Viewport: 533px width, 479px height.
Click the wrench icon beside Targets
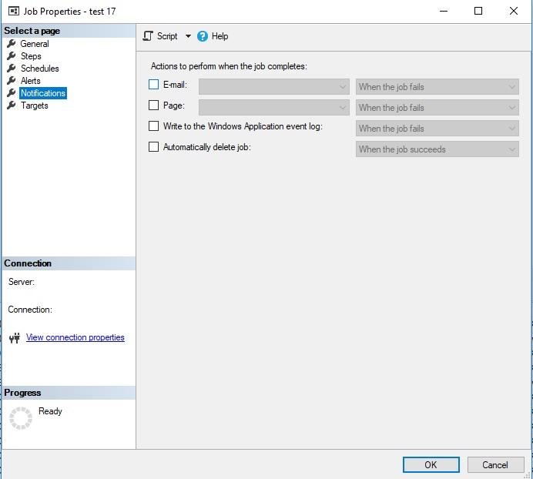point(11,106)
